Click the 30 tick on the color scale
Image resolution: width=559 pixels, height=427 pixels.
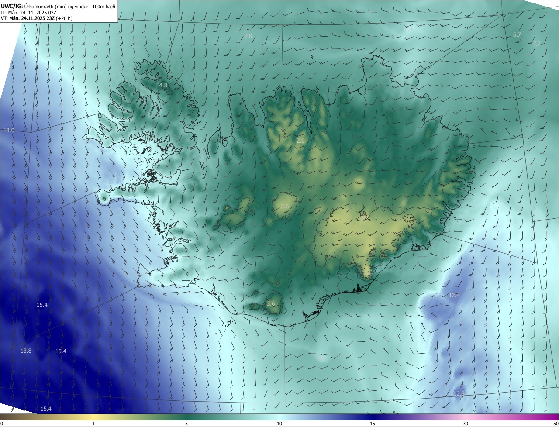point(466,424)
